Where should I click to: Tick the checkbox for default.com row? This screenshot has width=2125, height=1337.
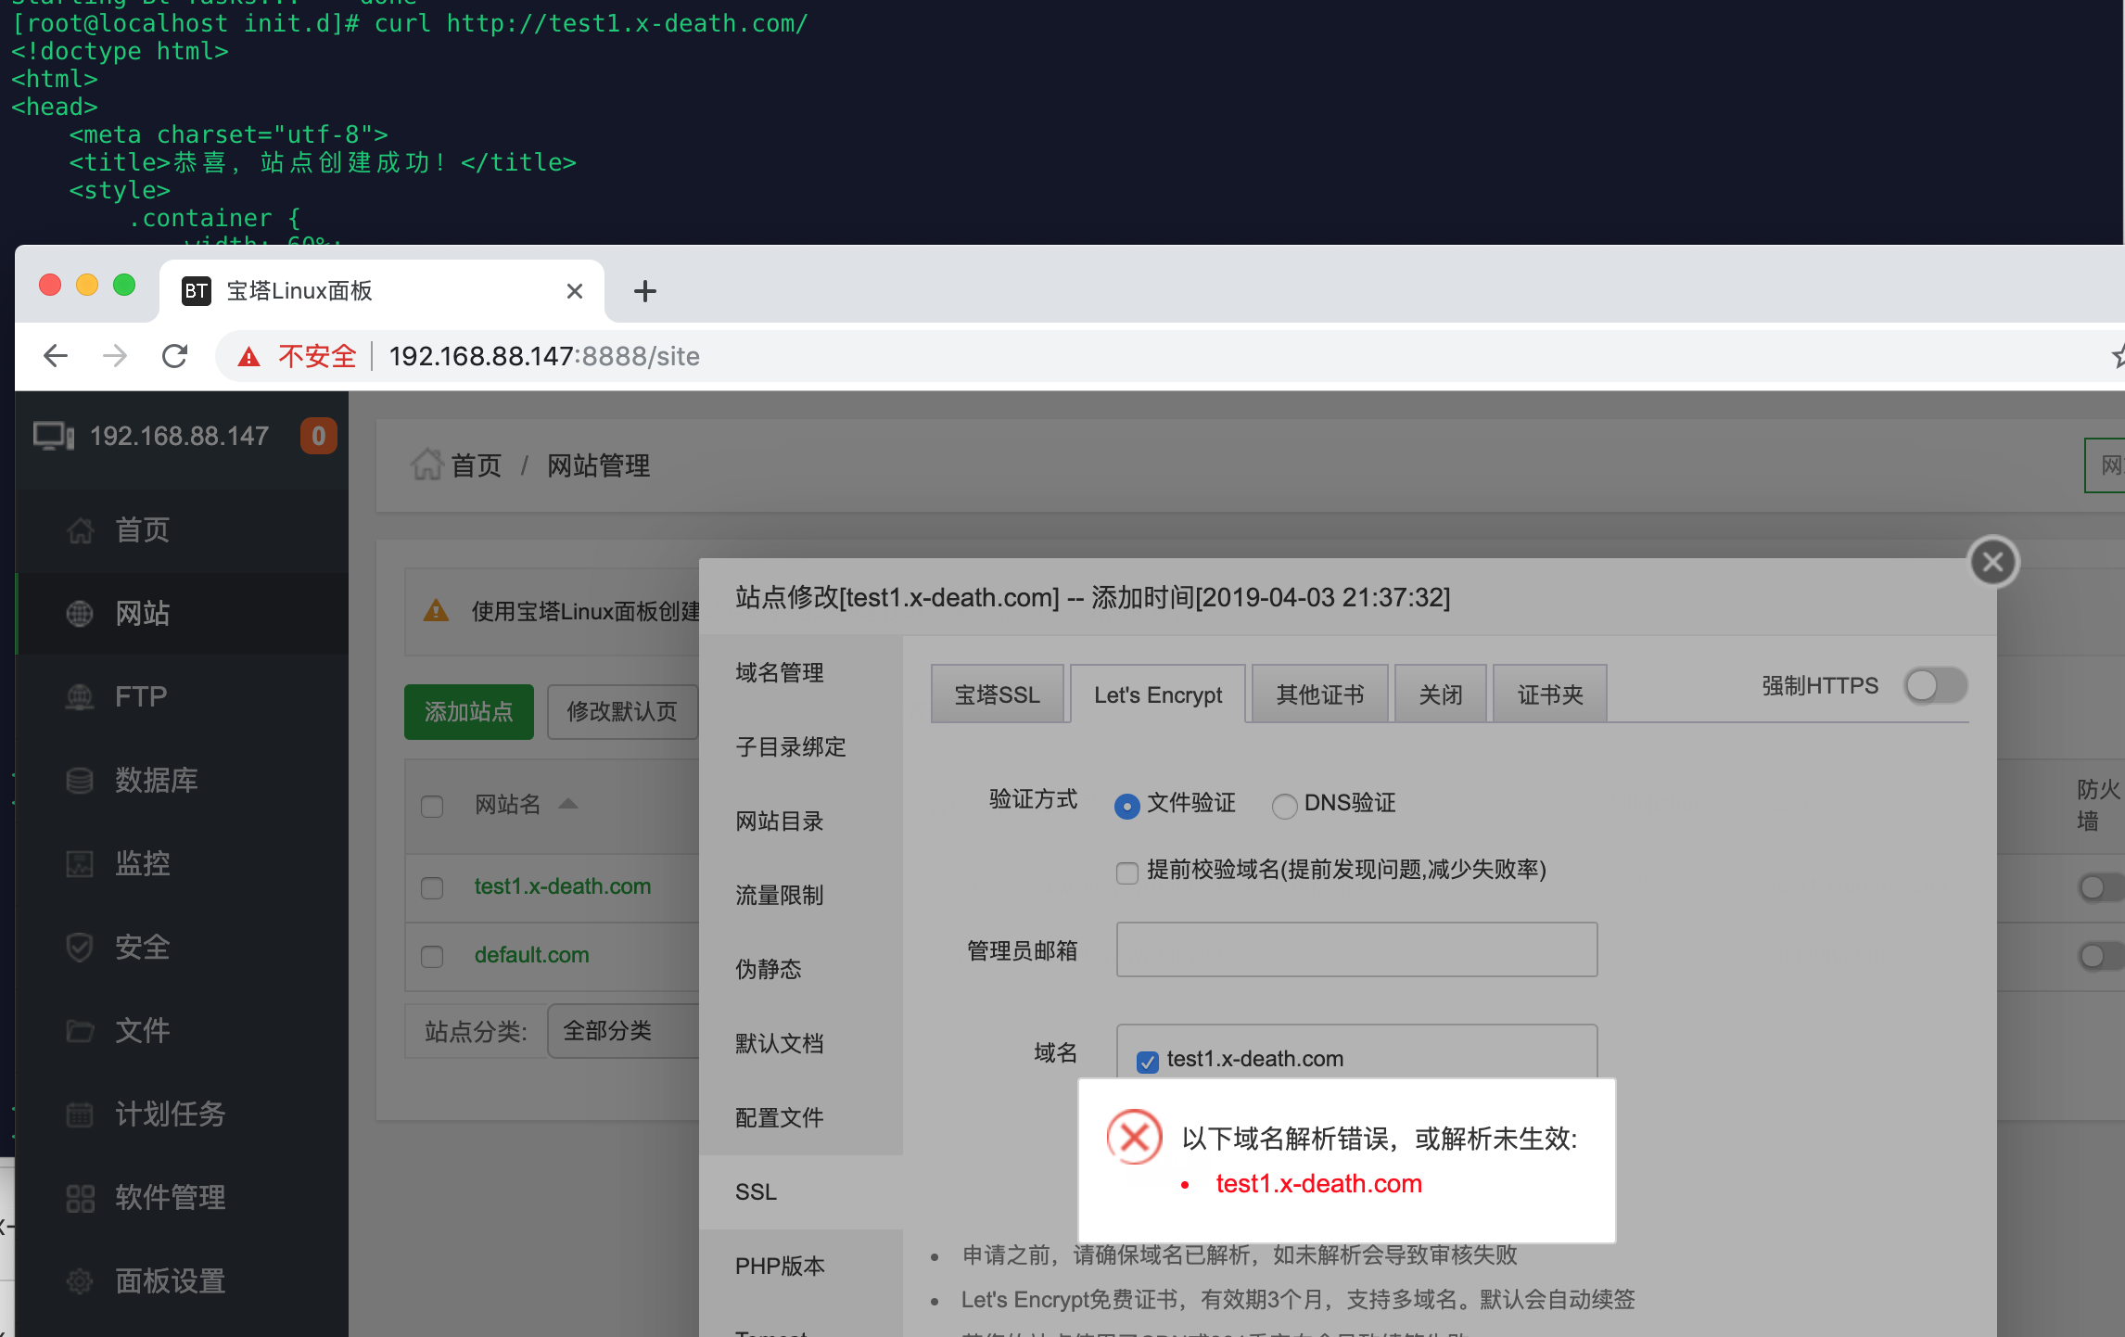[432, 956]
